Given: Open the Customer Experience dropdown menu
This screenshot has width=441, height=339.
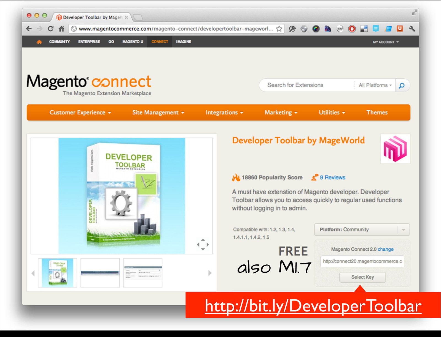Looking at the screenshot, I should coord(80,113).
